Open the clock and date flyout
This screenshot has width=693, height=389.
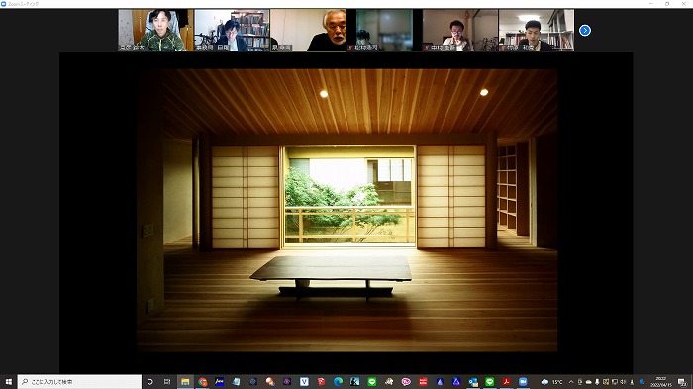coord(661,382)
